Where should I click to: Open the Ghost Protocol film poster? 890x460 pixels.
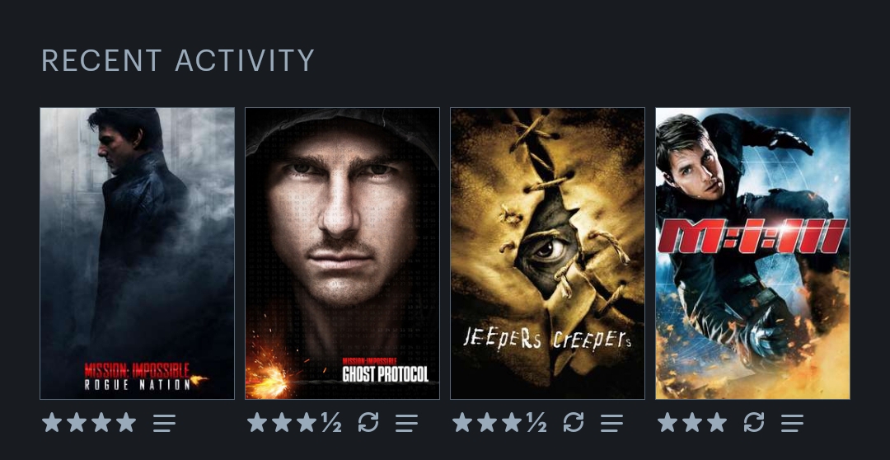click(342, 253)
